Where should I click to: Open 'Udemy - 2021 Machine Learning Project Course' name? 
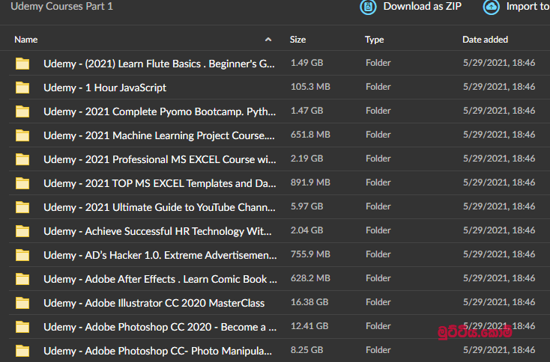159,135
